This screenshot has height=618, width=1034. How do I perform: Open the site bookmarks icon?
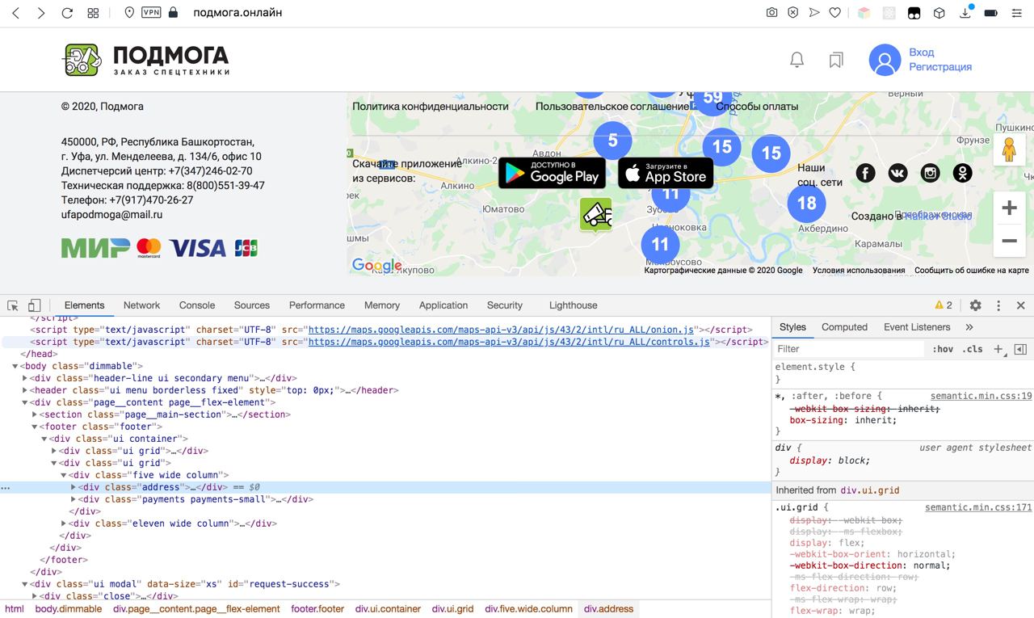coord(836,60)
